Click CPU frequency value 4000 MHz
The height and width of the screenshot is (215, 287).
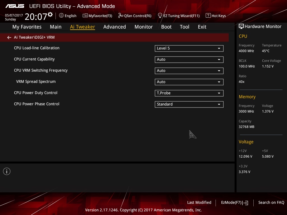[246, 51]
